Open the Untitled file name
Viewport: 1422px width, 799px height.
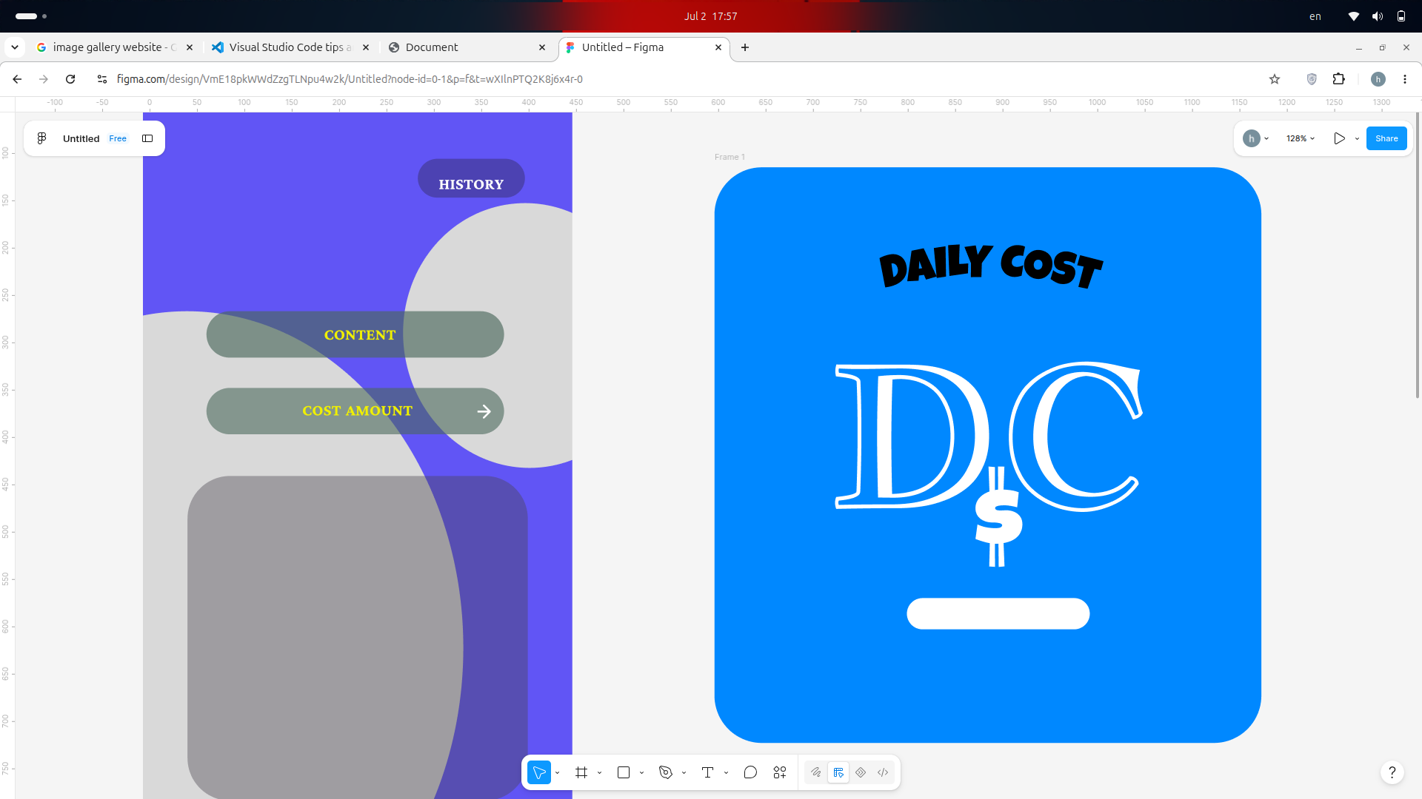(81, 138)
